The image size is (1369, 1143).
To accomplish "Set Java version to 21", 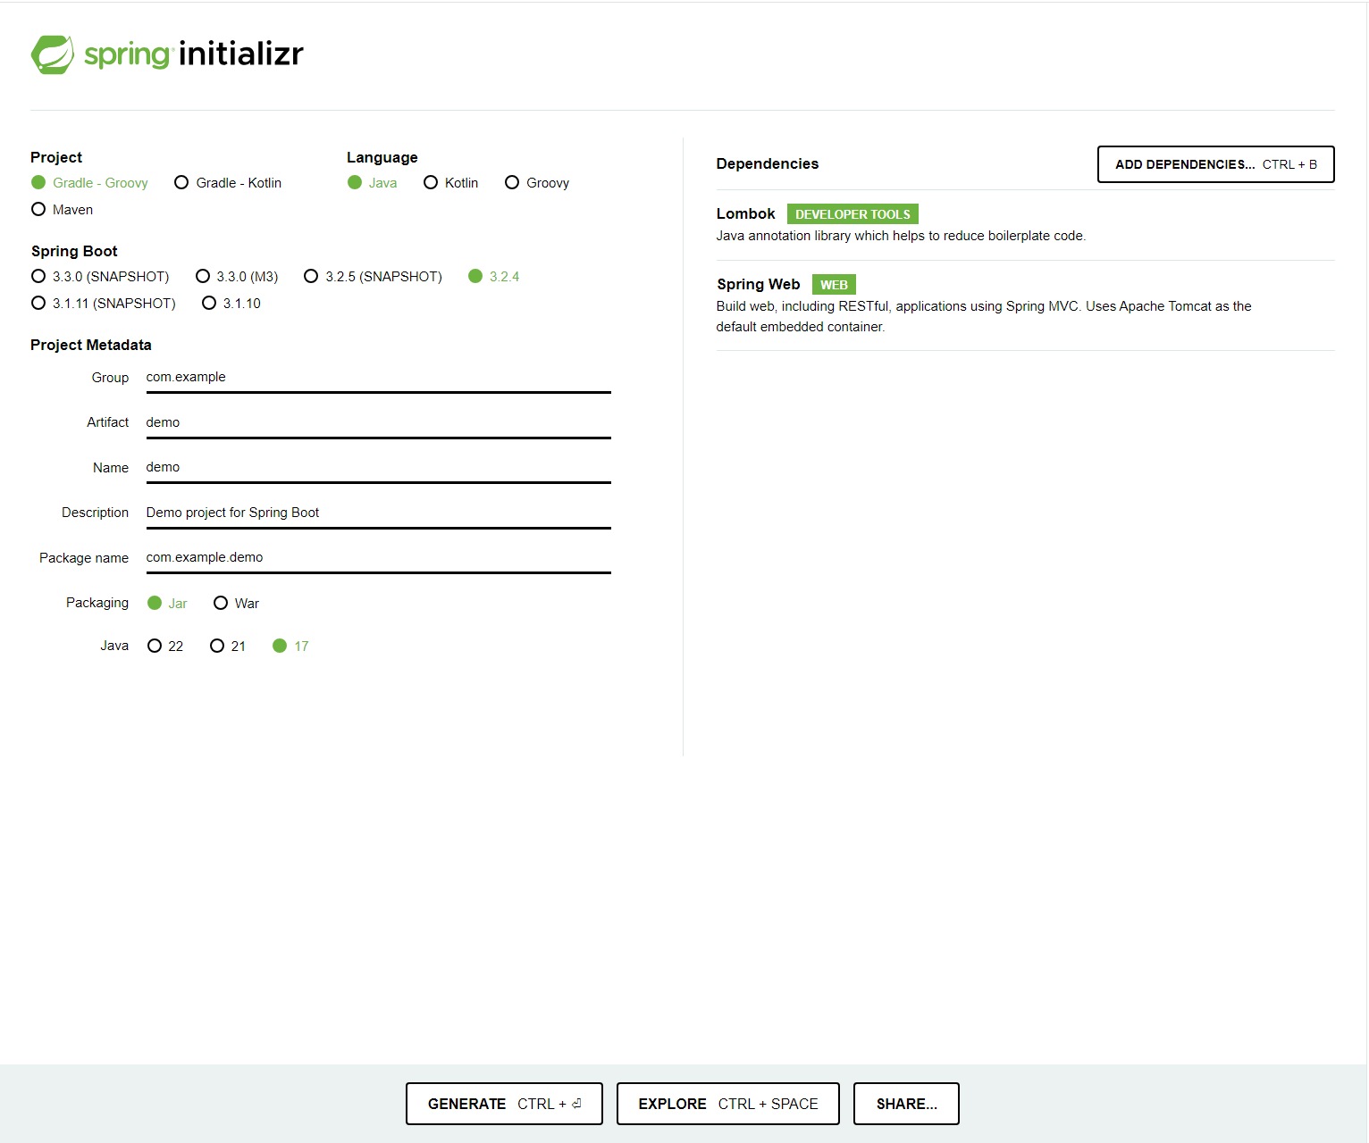I will point(228,647).
